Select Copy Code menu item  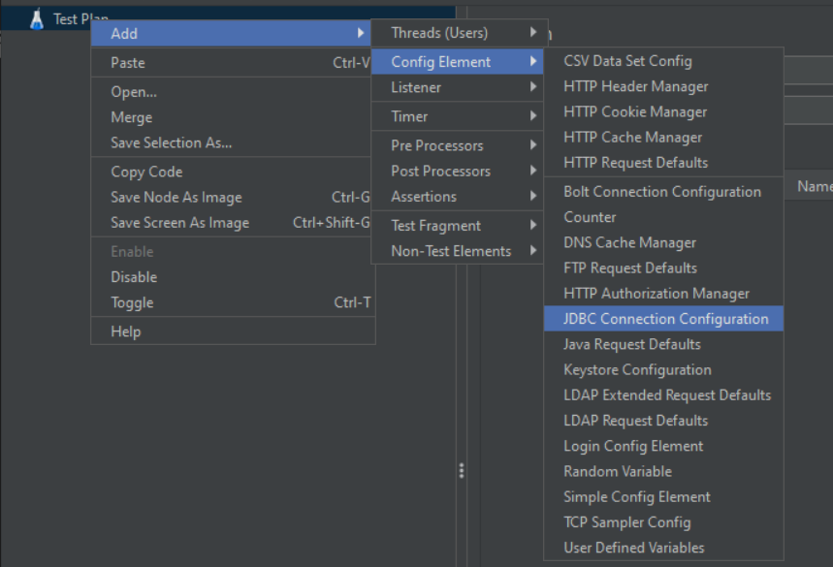click(x=231, y=172)
